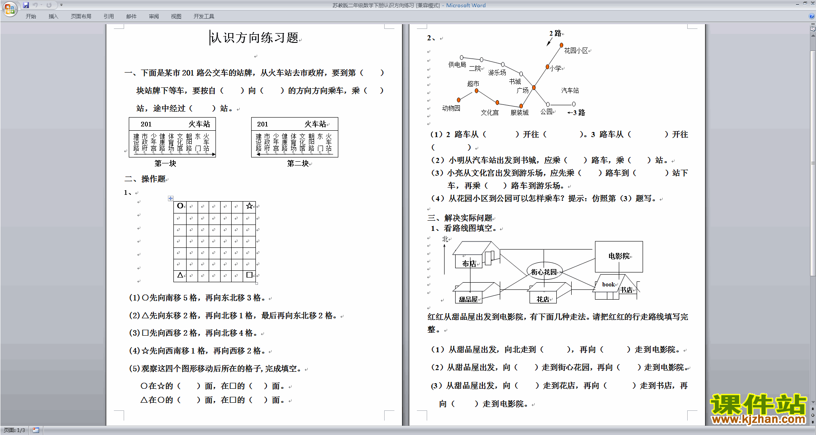Open the 页面布局 ribbon tab

click(81, 16)
